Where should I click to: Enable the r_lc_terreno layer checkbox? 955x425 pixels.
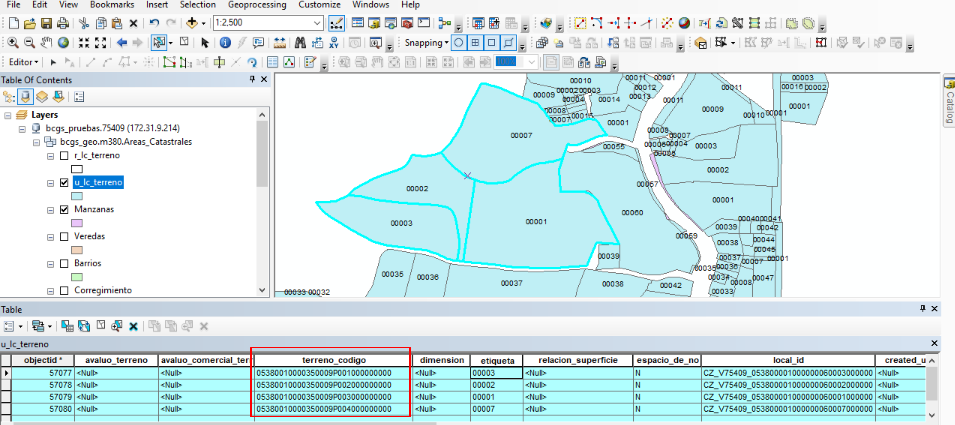click(64, 156)
